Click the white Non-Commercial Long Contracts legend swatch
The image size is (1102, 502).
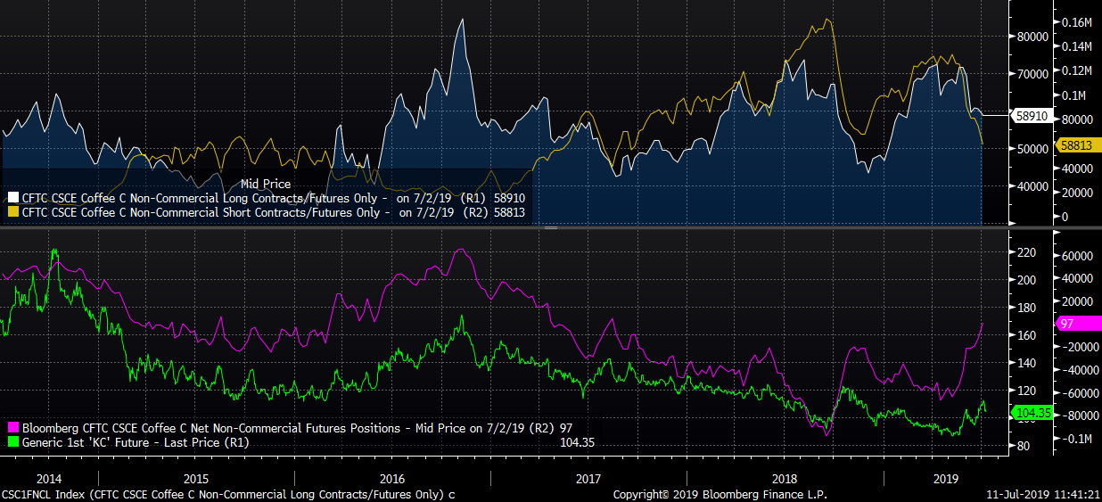coord(12,198)
